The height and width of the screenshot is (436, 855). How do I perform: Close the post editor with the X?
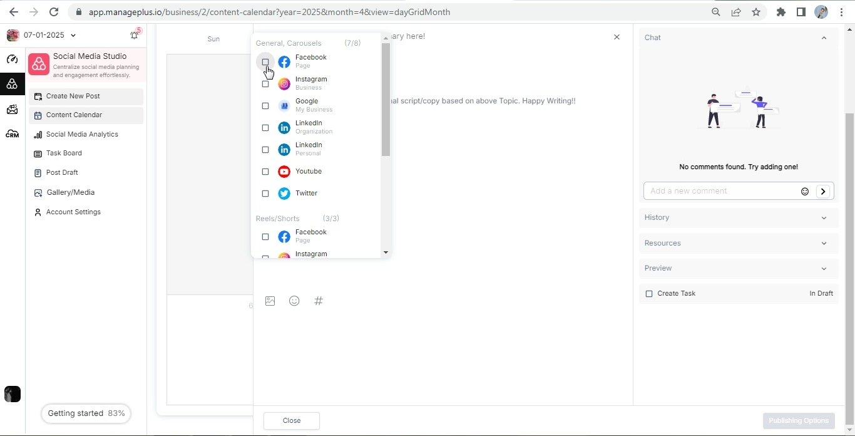click(617, 37)
